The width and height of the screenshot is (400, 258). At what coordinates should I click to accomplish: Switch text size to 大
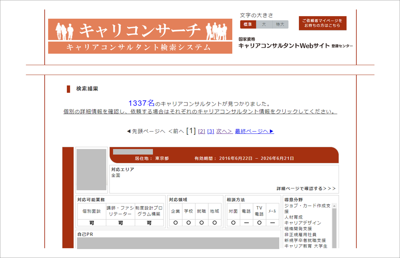(264, 24)
